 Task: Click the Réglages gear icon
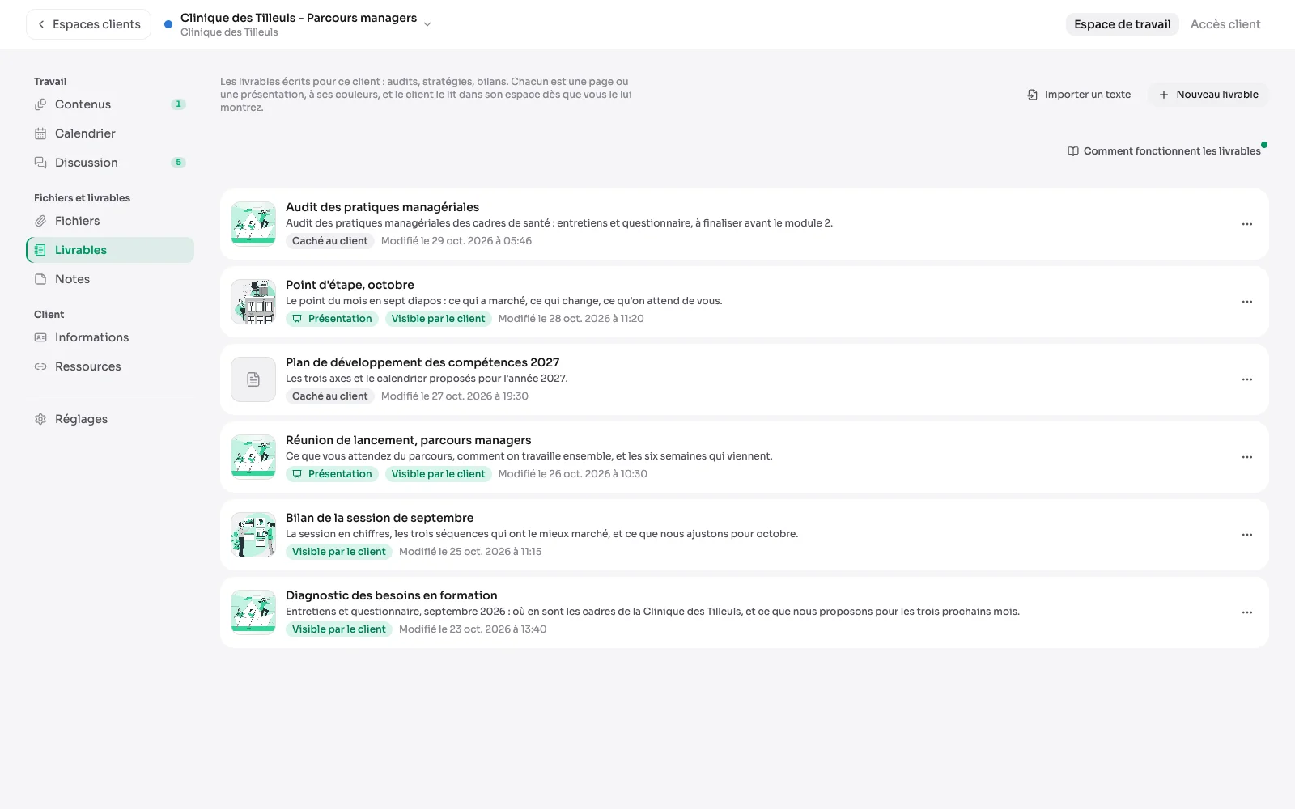[x=40, y=419]
